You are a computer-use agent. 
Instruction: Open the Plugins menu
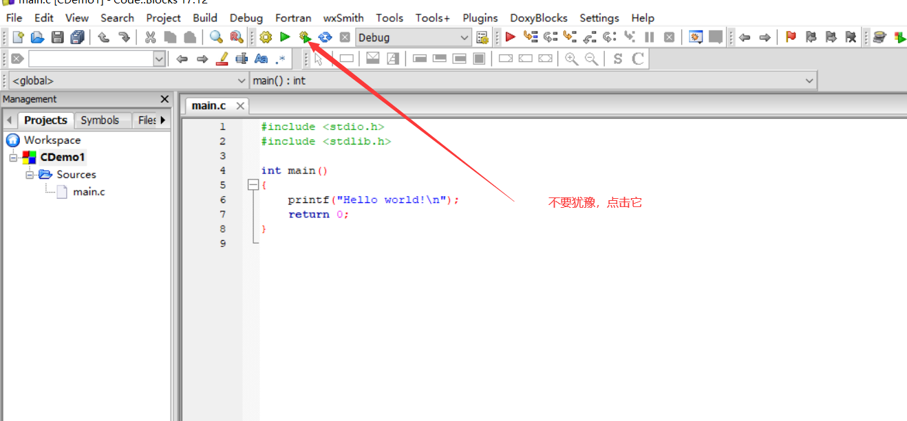click(x=480, y=18)
